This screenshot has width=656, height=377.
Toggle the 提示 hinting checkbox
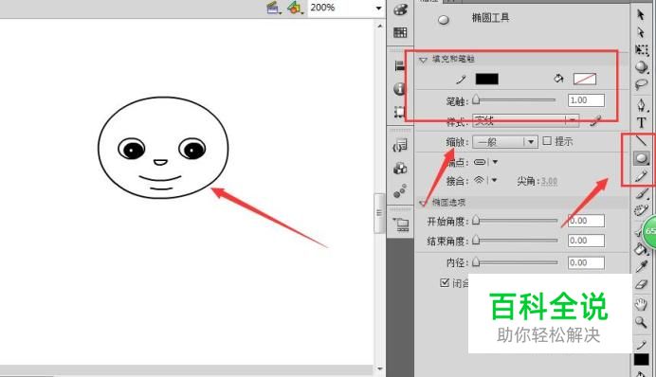pos(547,141)
